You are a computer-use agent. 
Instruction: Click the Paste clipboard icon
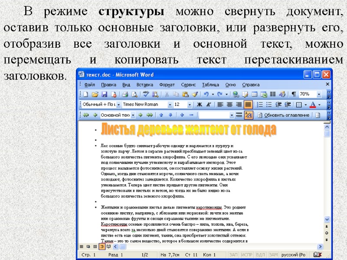[x=185, y=93]
